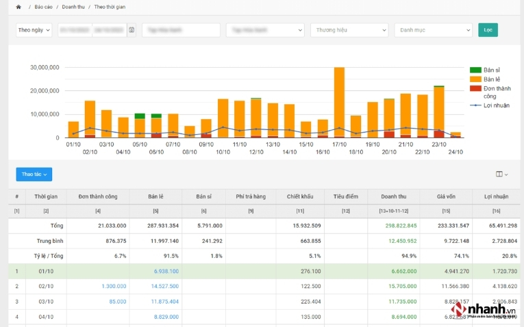Click the Đơn thành công column header
The image size is (524, 327).
98,196
